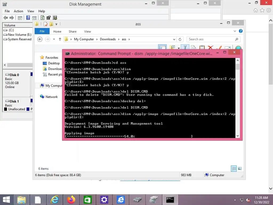Click Forward arrow in Disk Management toolbar
The image size is (273, 205).
click(x=12, y=18)
